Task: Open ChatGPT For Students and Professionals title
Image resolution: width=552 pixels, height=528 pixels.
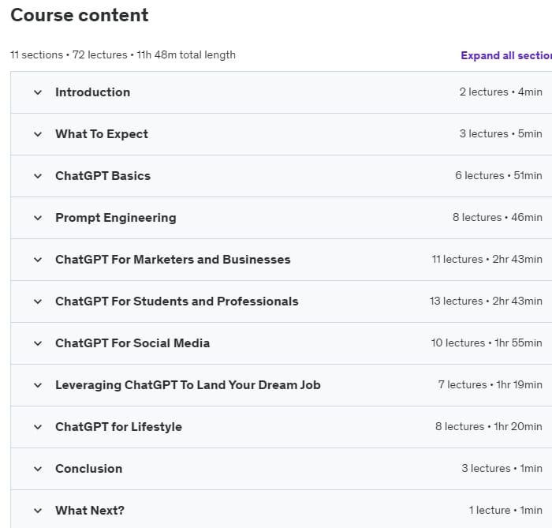Action: tap(177, 301)
